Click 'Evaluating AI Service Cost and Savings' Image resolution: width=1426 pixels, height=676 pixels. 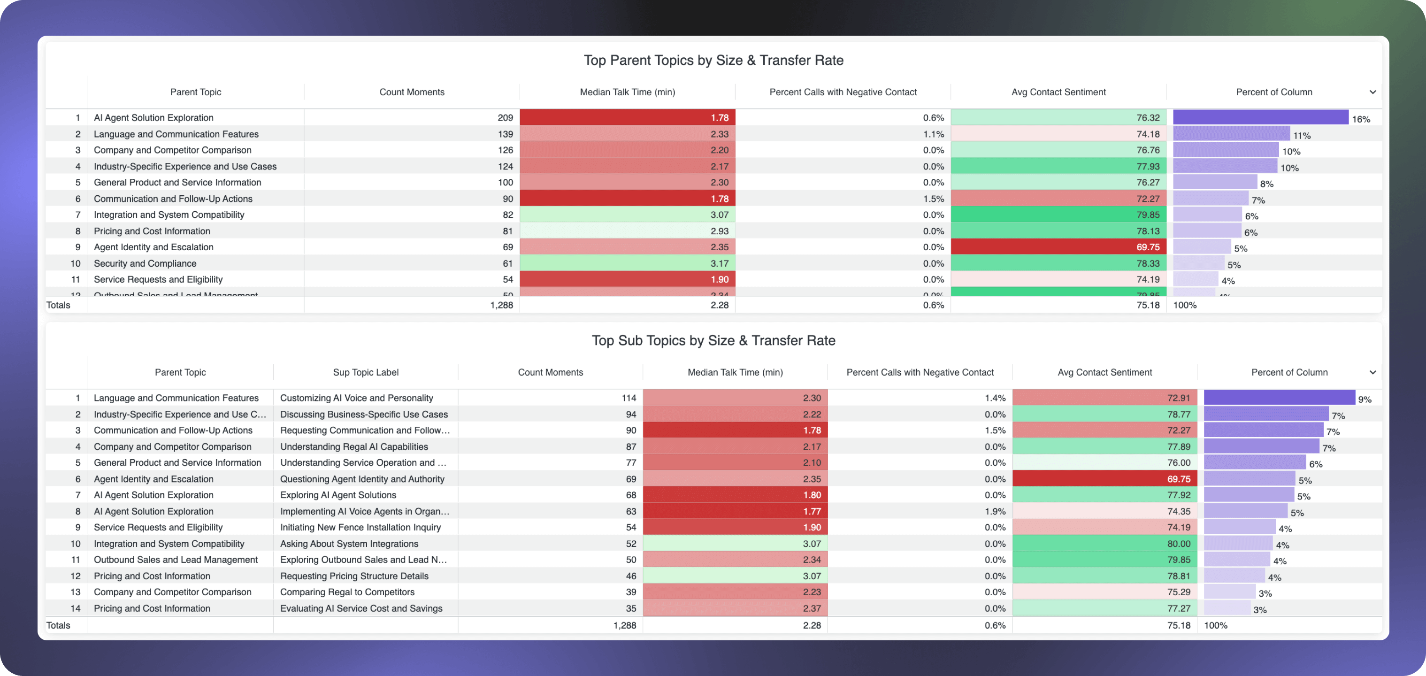(x=361, y=608)
